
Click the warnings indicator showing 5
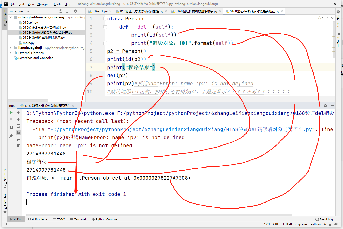click(321, 18)
